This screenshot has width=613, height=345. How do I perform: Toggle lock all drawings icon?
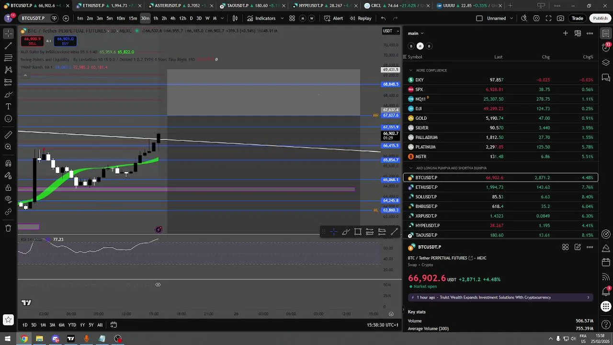click(x=8, y=188)
